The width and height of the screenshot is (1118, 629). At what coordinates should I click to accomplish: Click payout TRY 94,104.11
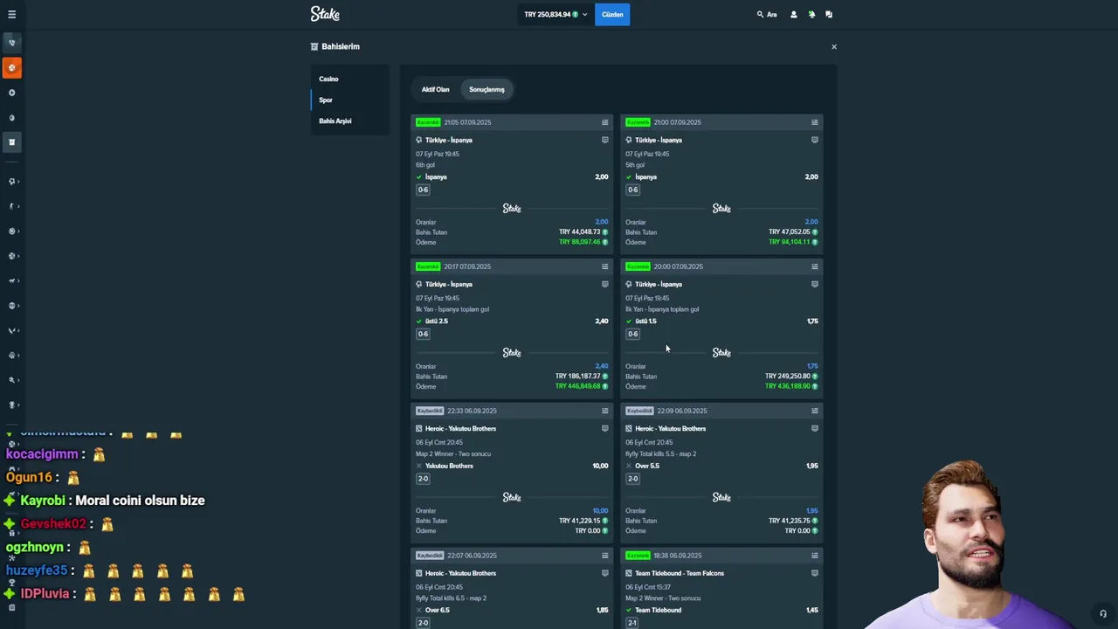(x=790, y=242)
